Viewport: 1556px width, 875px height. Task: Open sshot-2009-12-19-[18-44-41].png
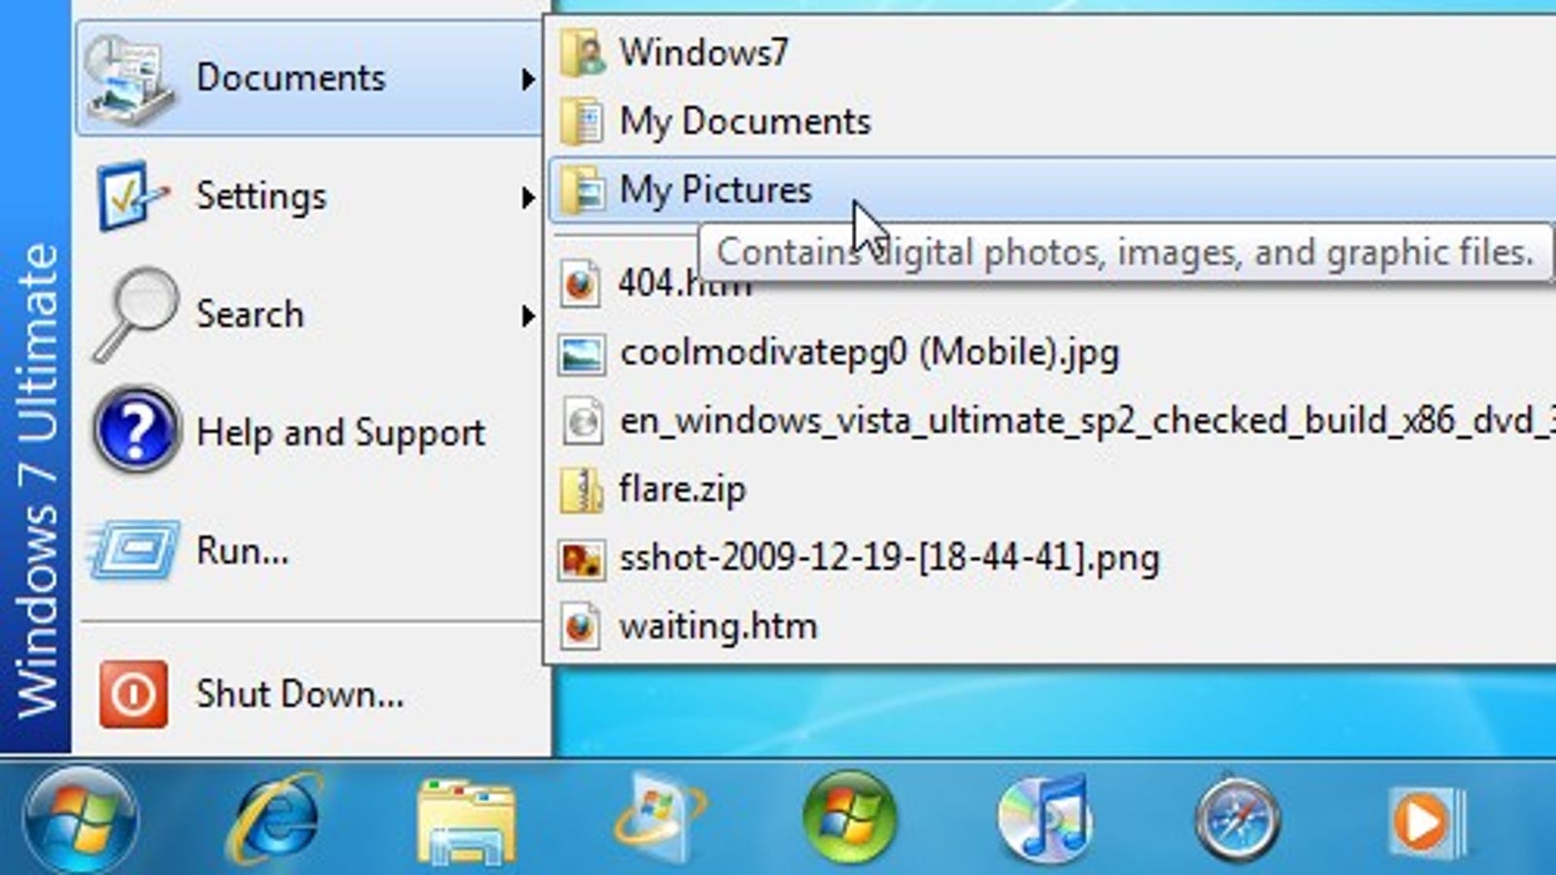click(1052, 558)
